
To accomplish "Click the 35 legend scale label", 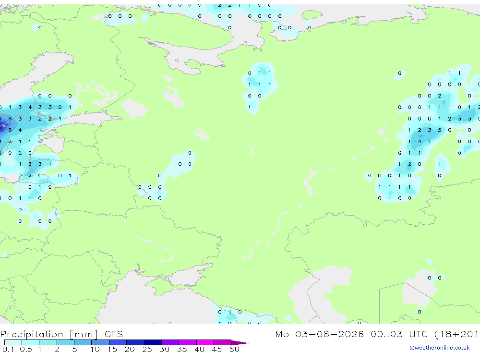I will coord(182,349).
